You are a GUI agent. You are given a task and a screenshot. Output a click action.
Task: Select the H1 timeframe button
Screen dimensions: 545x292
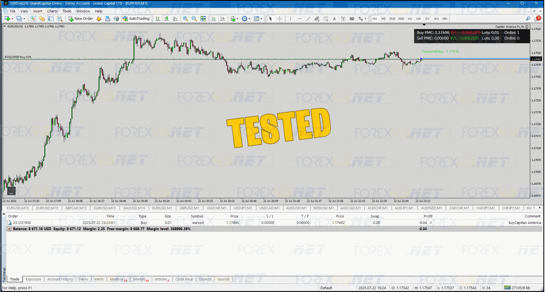point(410,19)
